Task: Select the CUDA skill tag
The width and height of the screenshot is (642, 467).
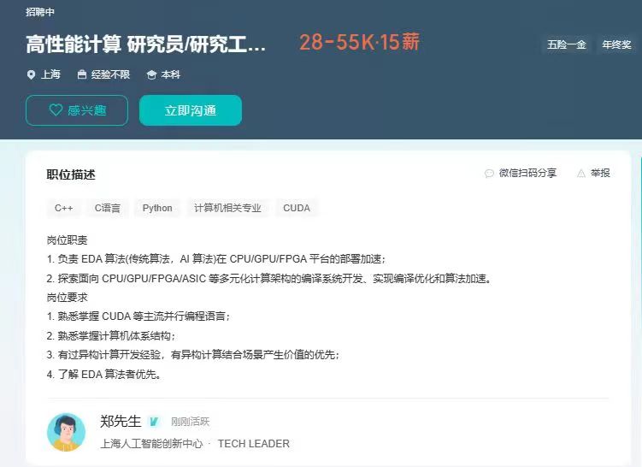Action: click(x=297, y=208)
